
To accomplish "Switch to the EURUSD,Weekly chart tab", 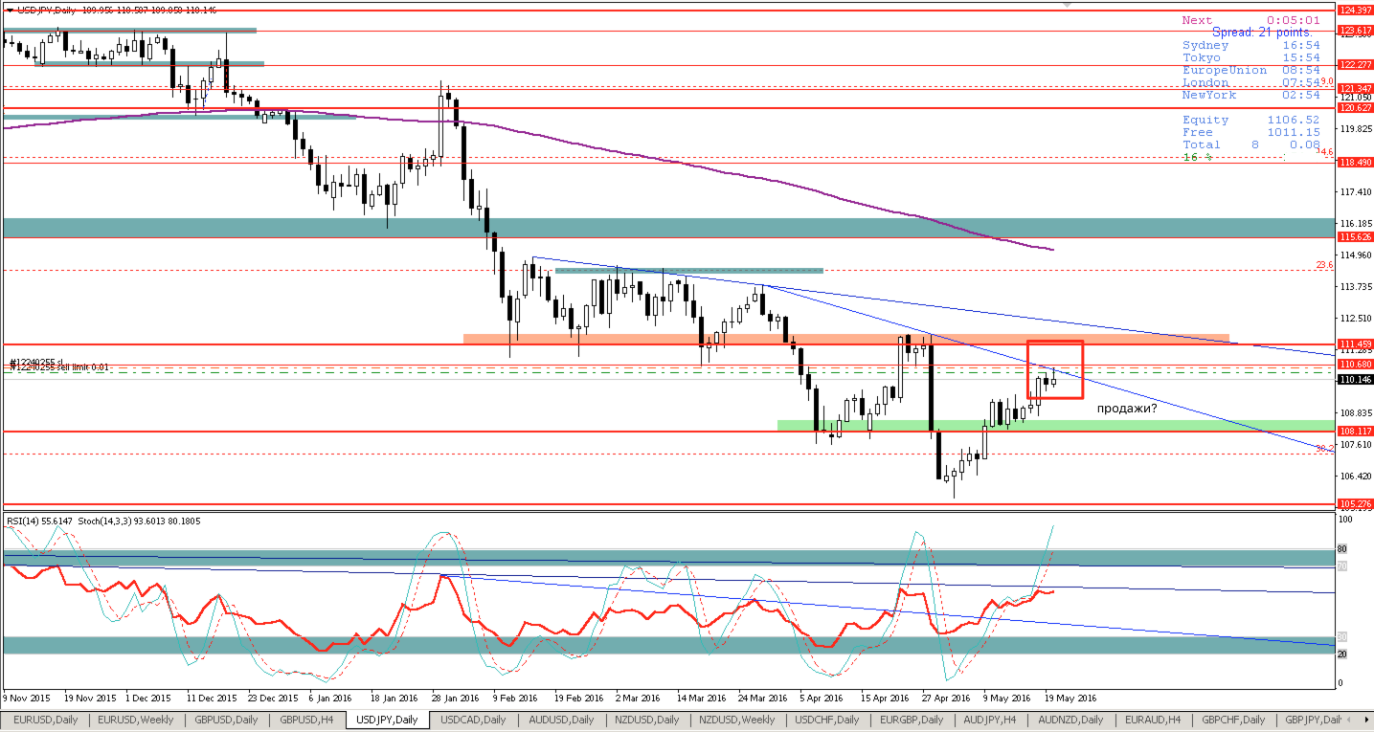I will pyautogui.click(x=137, y=720).
